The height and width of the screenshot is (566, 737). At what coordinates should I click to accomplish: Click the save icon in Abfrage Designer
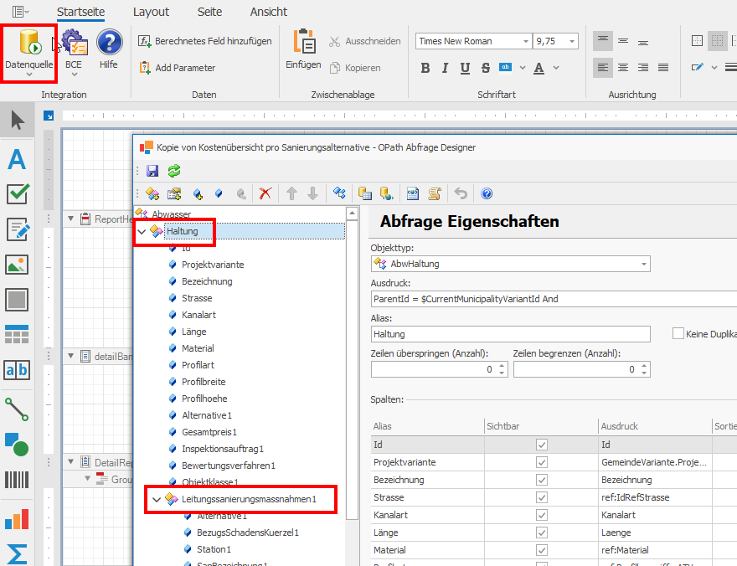coord(152,171)
